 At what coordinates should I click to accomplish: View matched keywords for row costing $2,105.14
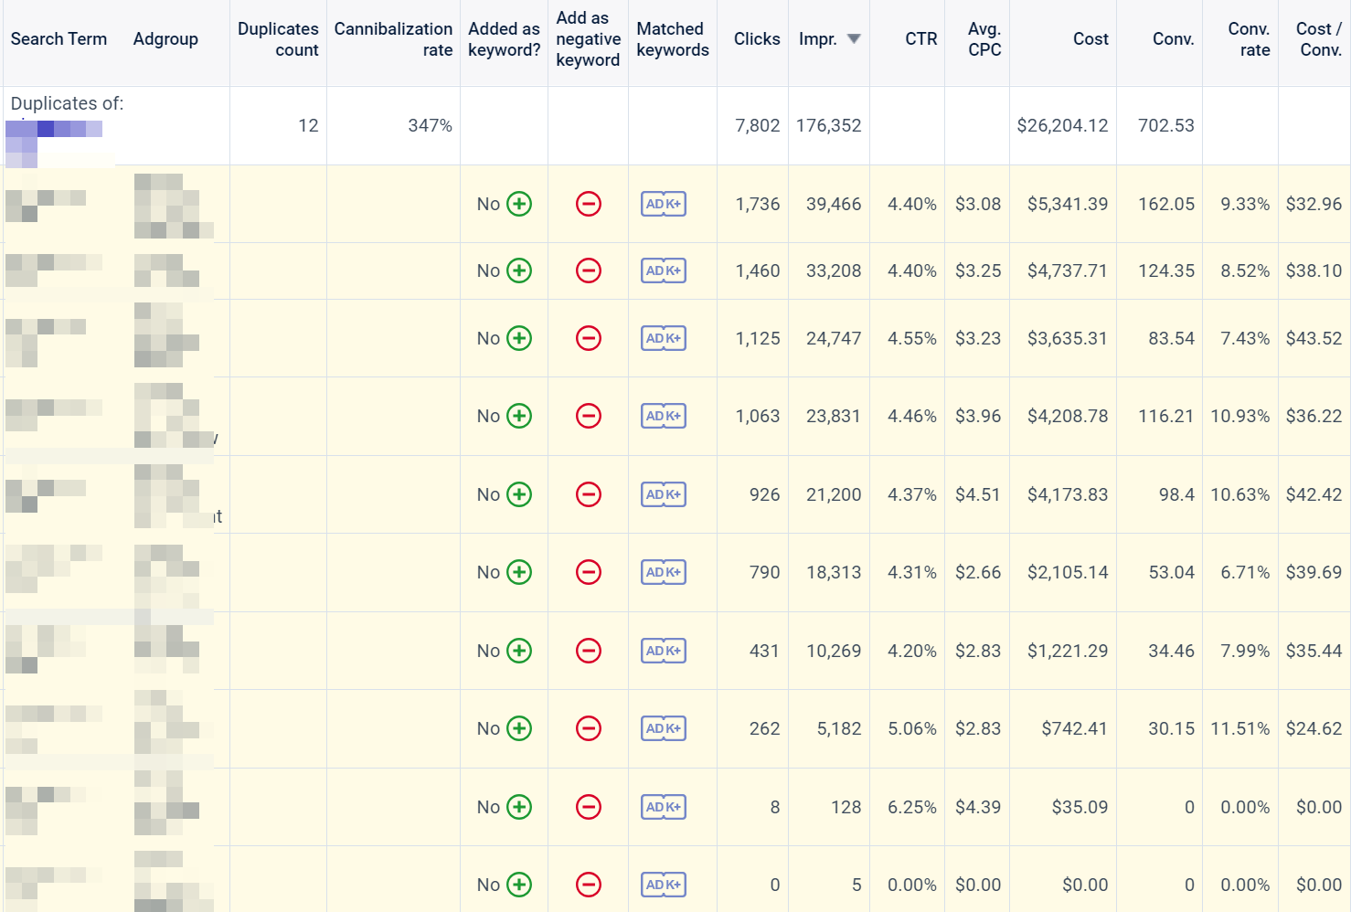(664, 572)
